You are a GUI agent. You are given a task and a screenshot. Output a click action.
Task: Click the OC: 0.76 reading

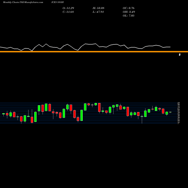[x=129, y=8]
